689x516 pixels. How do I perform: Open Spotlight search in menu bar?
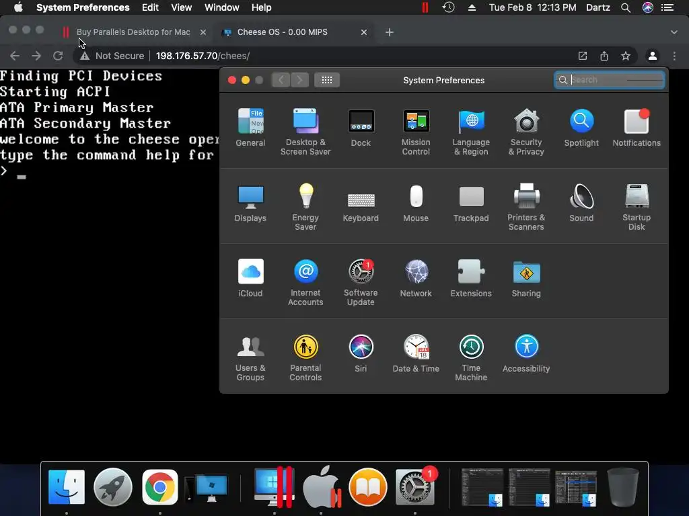click(626, 7)
